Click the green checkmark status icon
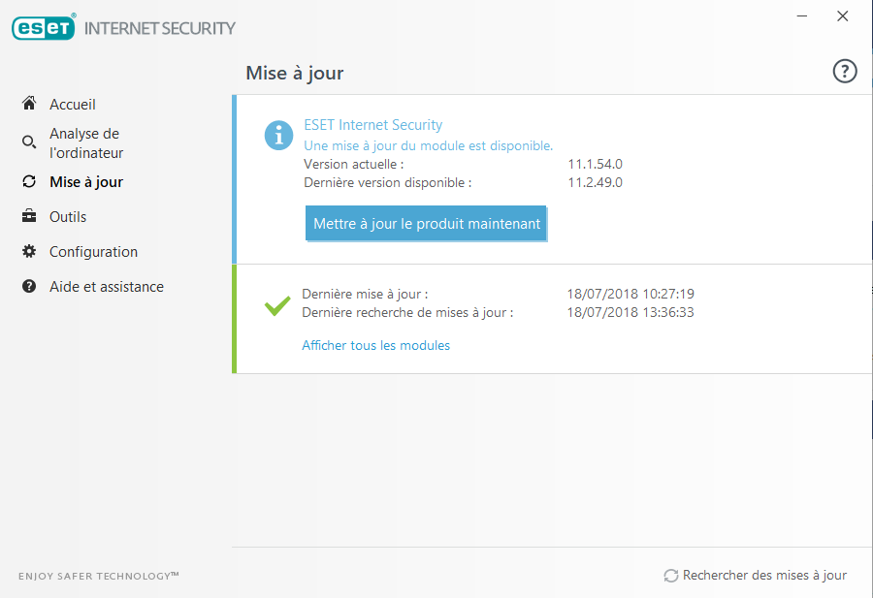This screenshot has height=598, width=873. 277,305
